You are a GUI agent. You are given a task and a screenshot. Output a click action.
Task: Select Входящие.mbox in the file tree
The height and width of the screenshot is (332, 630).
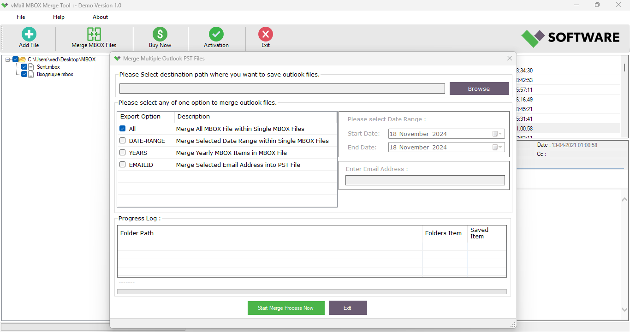pos(55,74)
